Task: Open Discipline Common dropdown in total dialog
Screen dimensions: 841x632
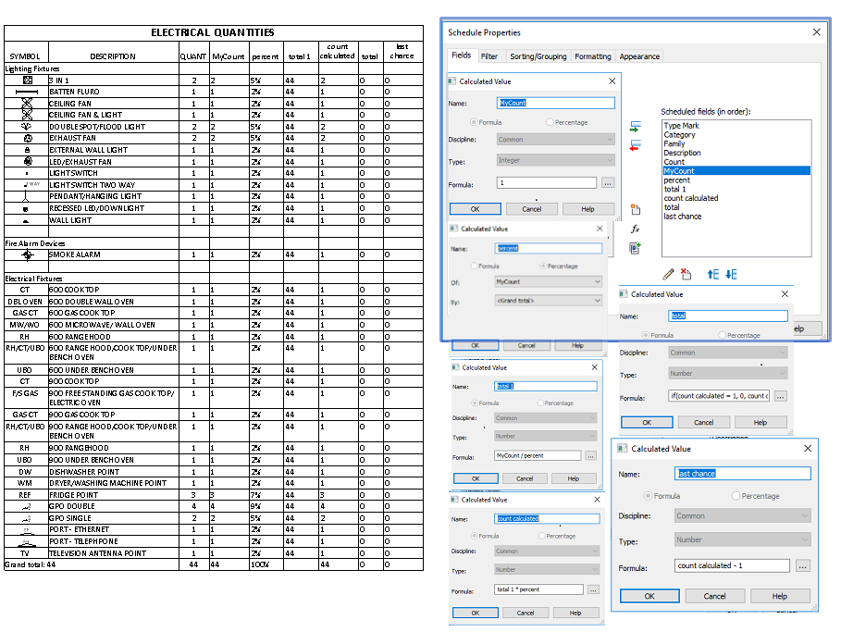Action: [x=728, y=353]
